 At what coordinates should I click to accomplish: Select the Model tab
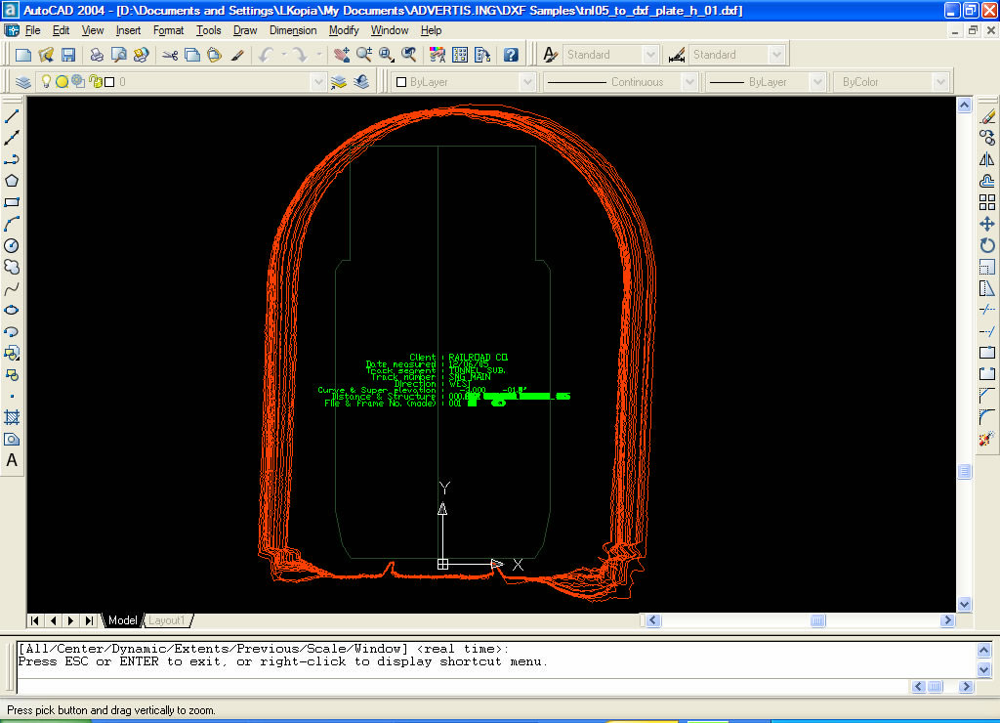122,620
